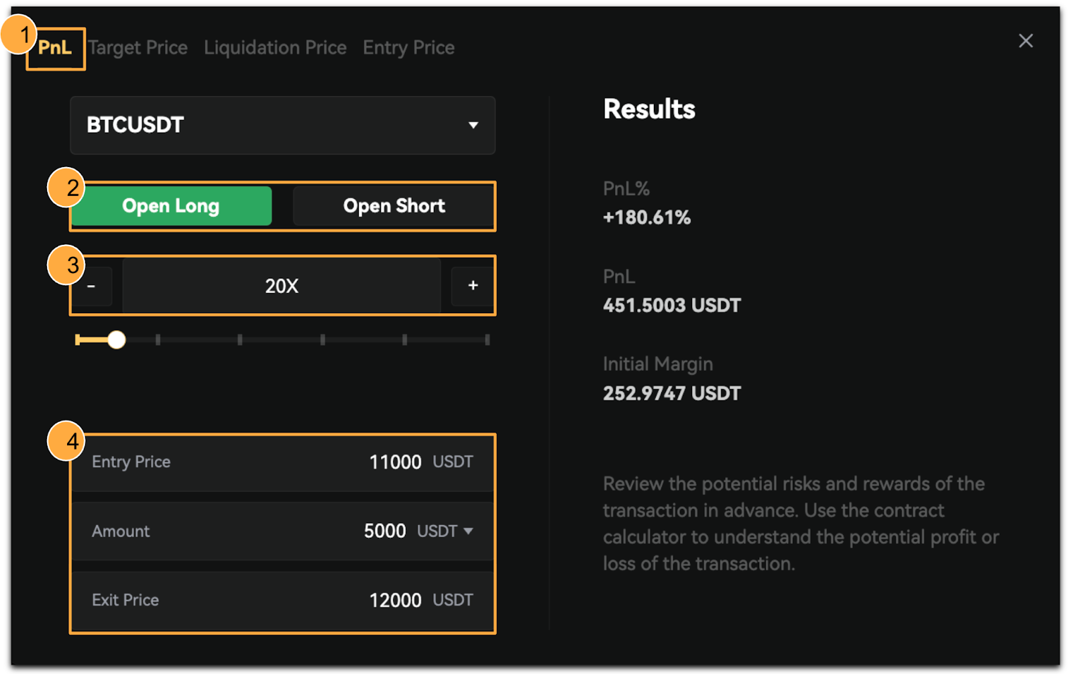This screenshot has width=1073, height=674.
Task: Click the last tick on leverage slider
Action: click(x=487, y=340)
